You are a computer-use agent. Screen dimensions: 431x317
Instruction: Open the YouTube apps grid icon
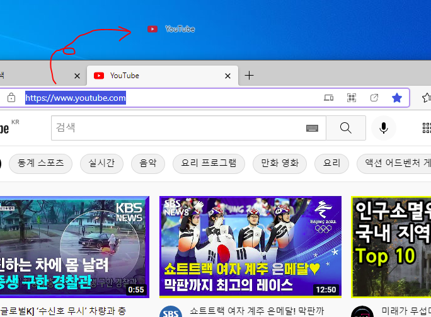(427, 128)
